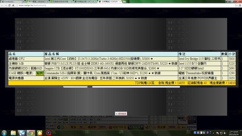Open the browser home page icon
The image size is (242, 136).
13,5
